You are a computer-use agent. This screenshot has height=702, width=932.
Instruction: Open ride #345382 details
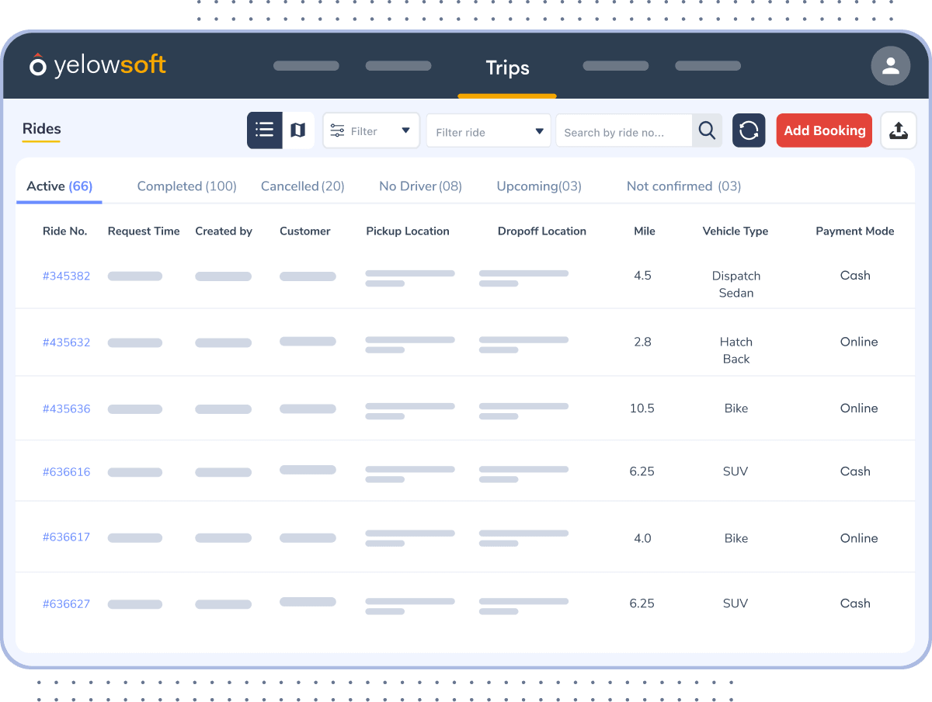[66, 276]
